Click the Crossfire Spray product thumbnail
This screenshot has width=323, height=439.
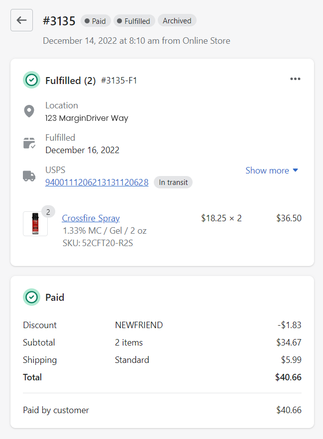pos(35,224)
